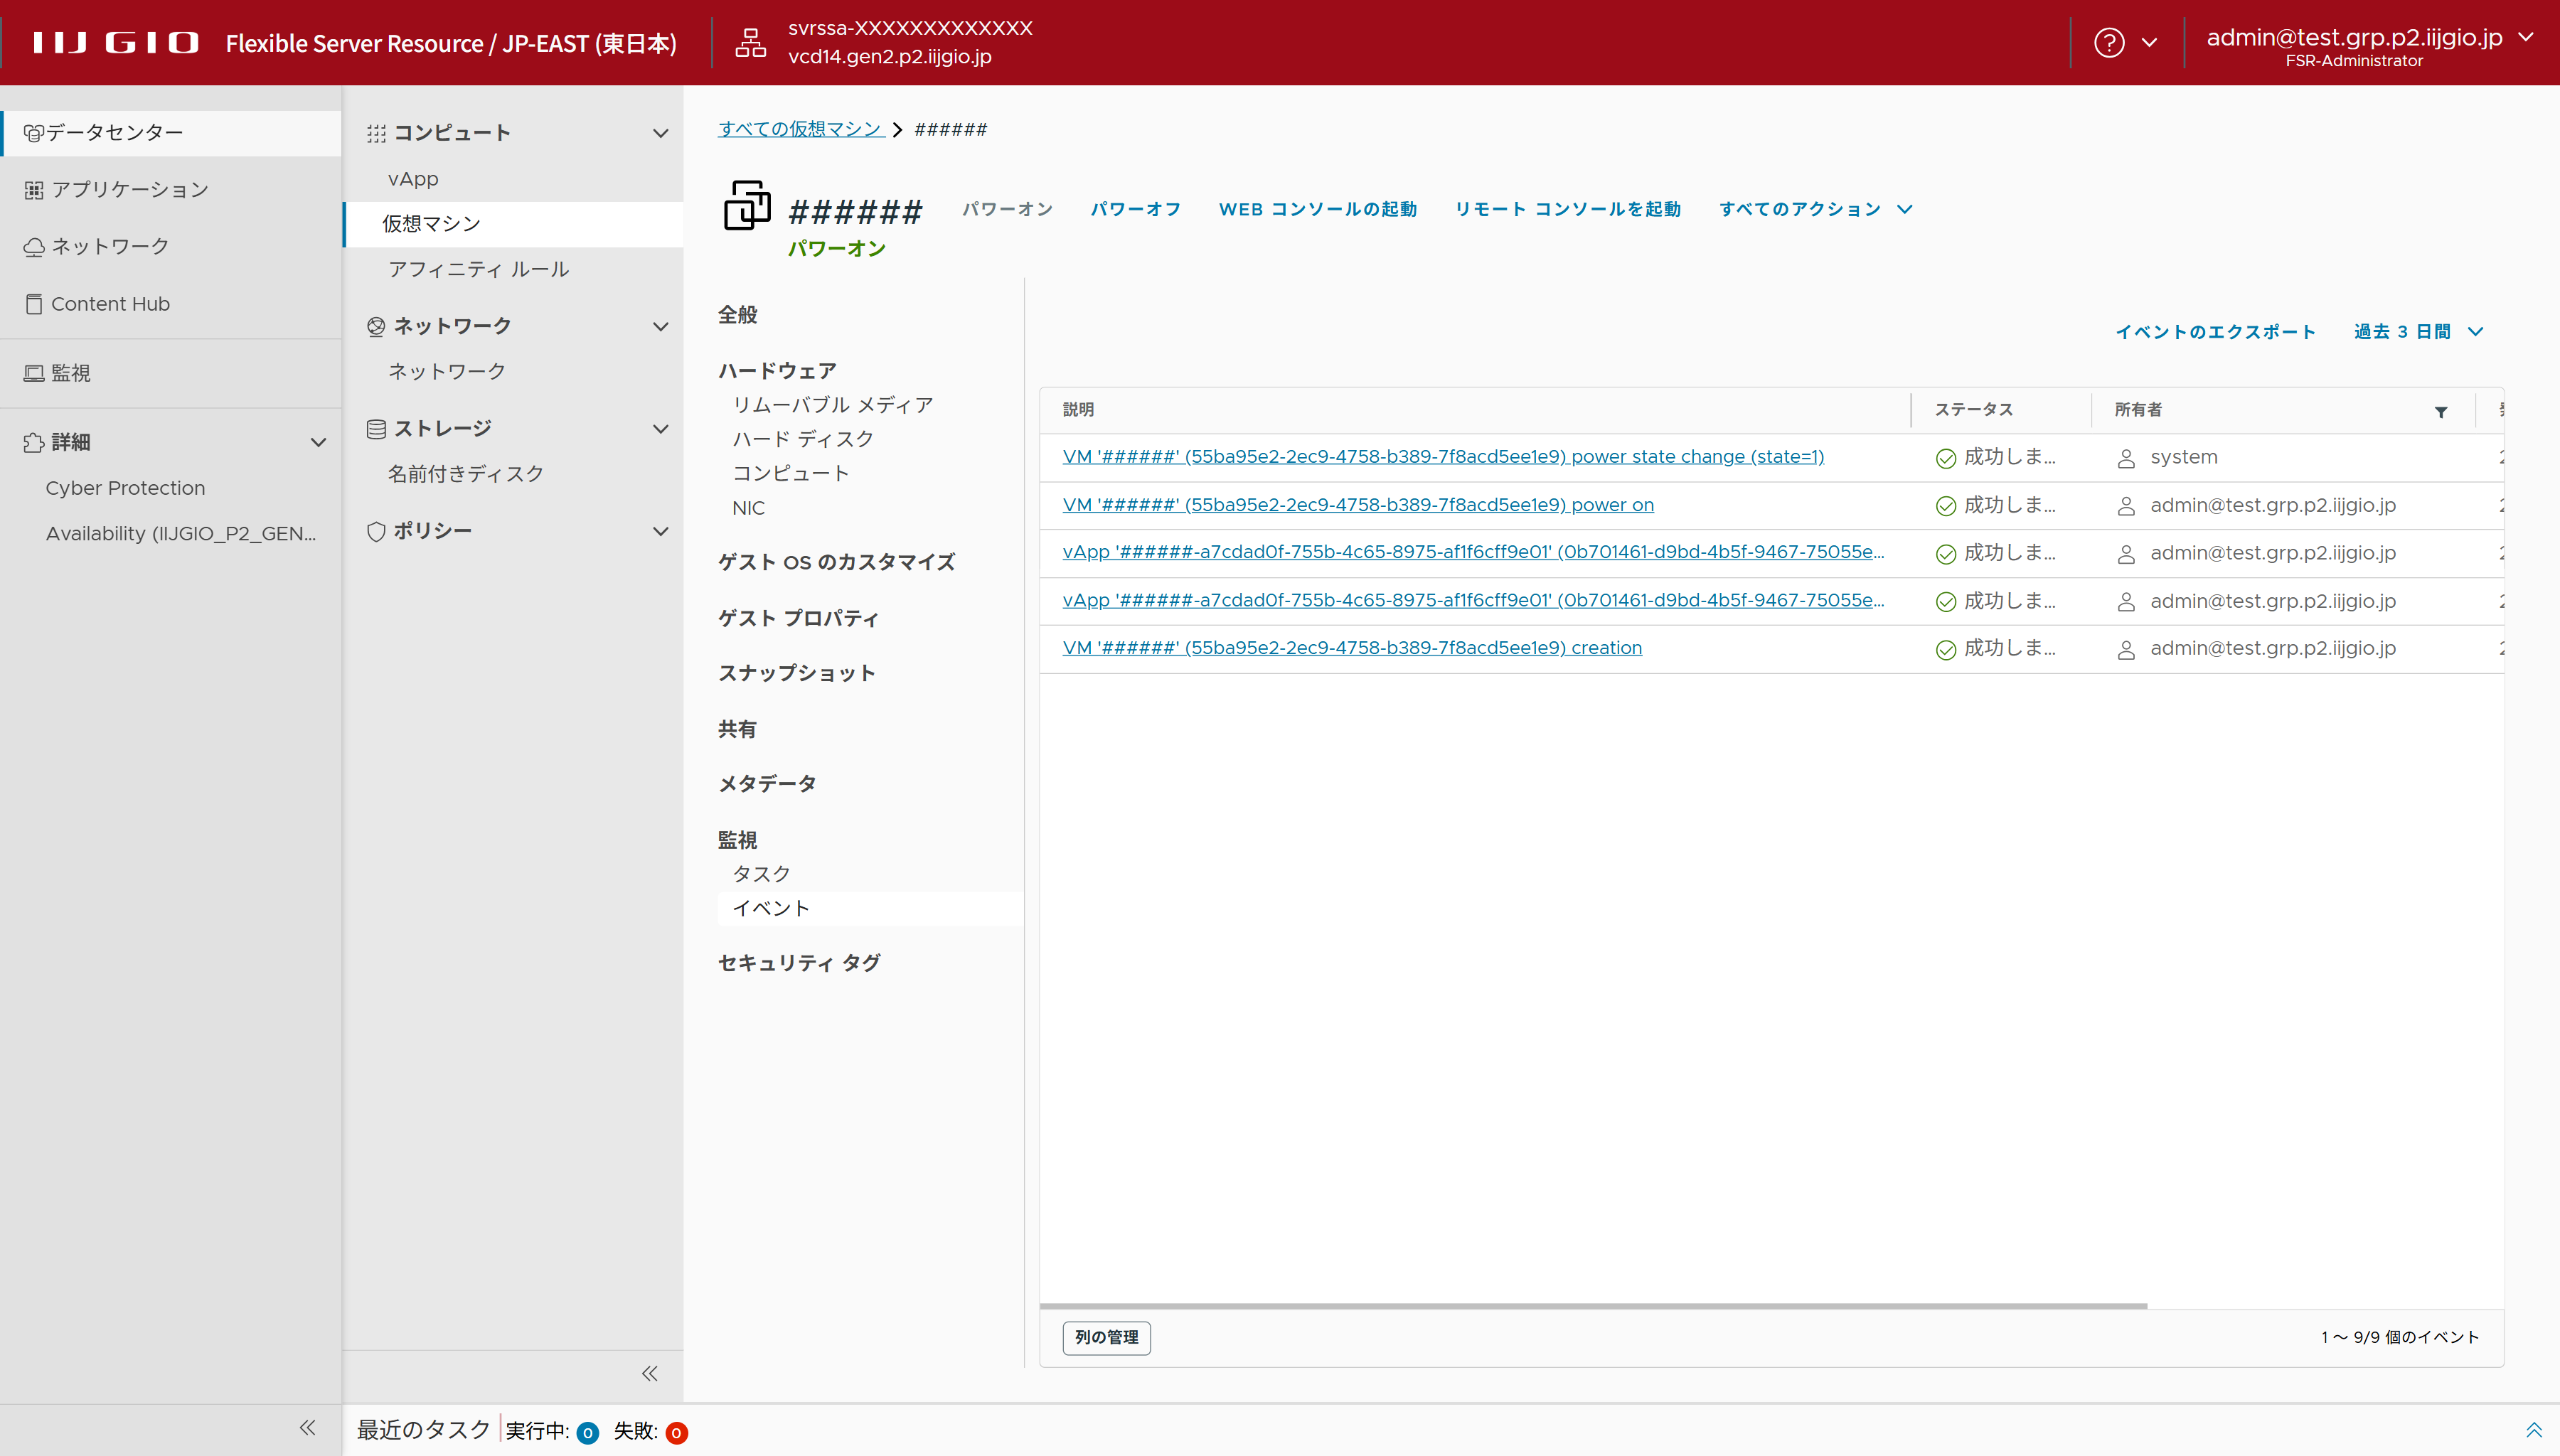Open the すべてのアクション dropdown menu
Viewport: 2560px width, 1456px height.
click(x=1815, y=209)
